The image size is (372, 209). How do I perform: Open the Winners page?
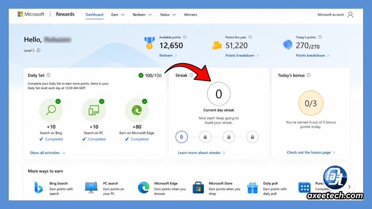[190, 15]
